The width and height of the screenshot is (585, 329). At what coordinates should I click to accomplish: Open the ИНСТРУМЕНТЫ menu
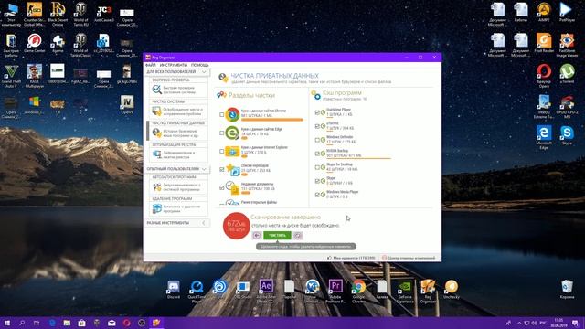[174, 65]
